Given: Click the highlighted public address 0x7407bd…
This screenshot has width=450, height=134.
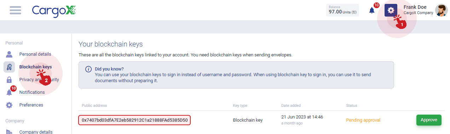Looking at the screenshot, I should click(x=134, y=120).
